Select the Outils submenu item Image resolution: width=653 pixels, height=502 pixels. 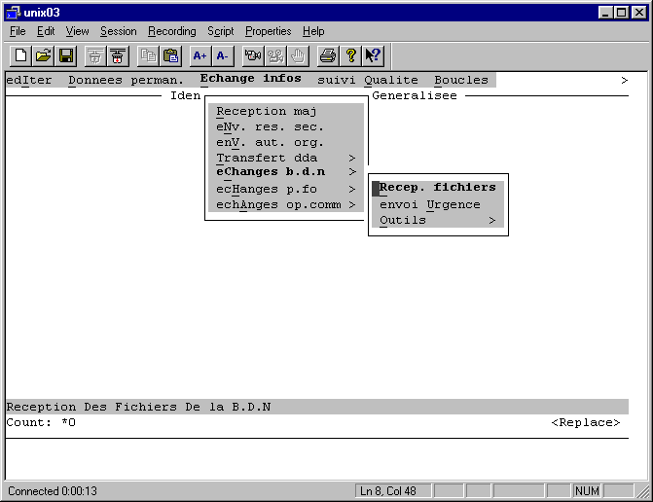point(438,220)
